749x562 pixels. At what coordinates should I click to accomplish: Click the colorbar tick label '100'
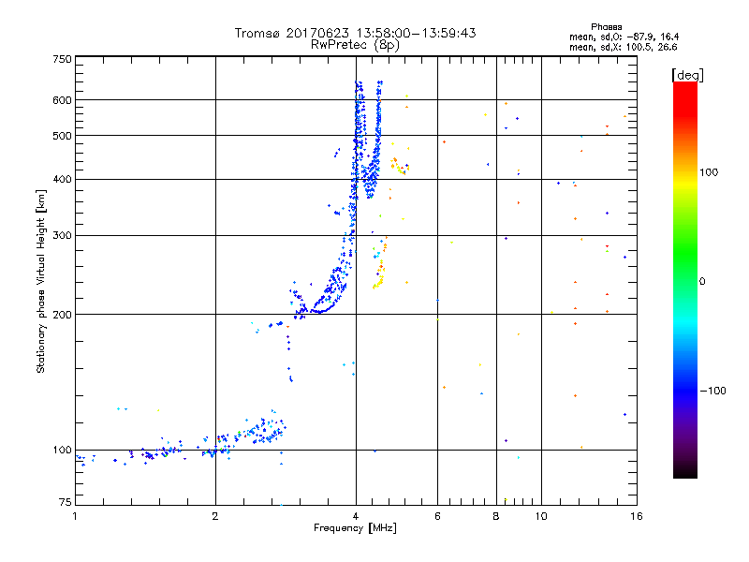(x=709, y=172)
